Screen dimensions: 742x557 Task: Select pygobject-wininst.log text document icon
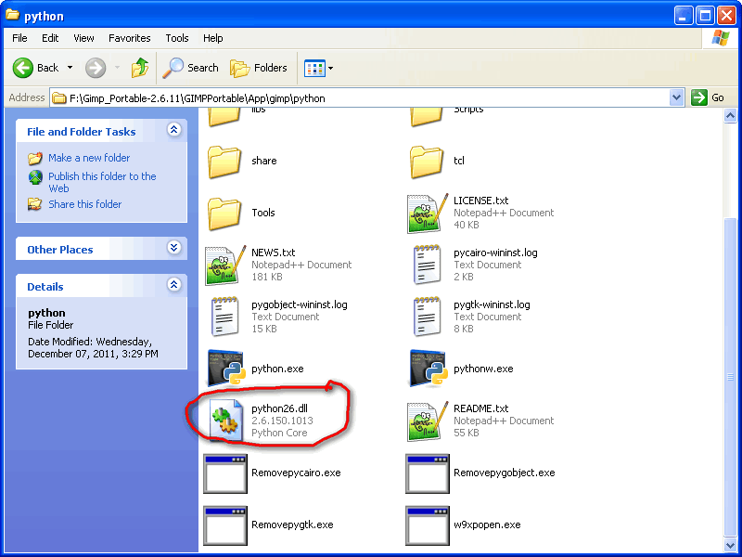[224, 317]
